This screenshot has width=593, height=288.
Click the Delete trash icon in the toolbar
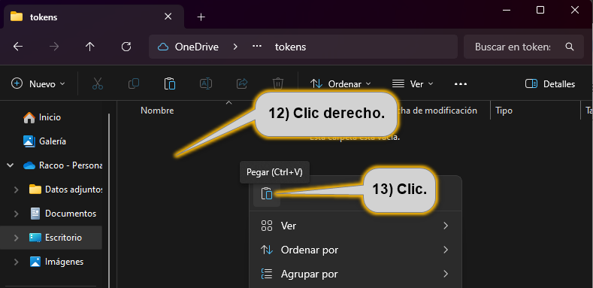277,83
